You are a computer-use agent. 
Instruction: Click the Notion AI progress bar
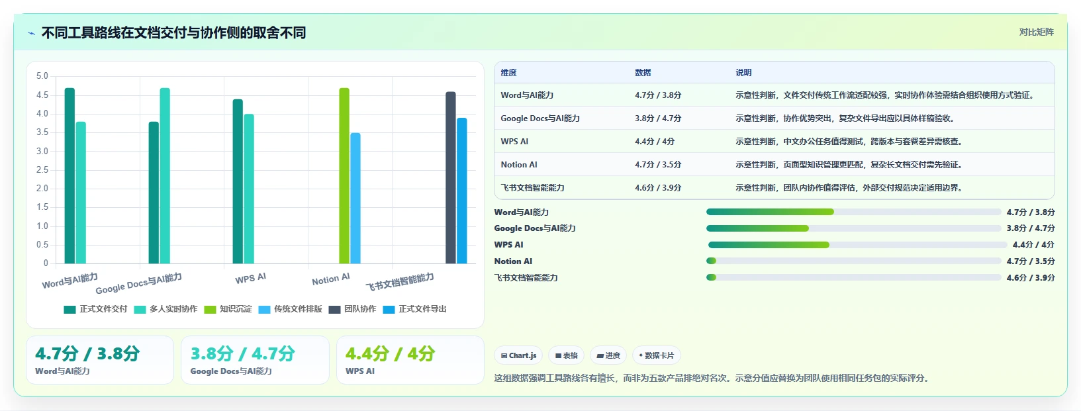click(854, 261)
